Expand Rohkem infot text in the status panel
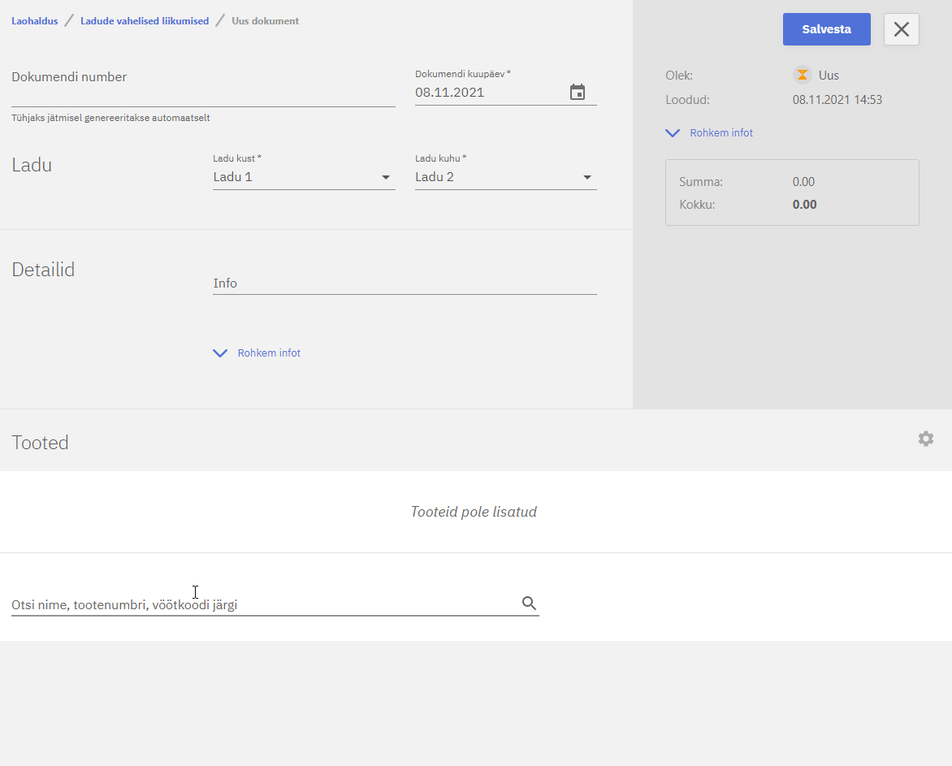The height and width of the screenshot is (766, 952). (x=721, y=133)
